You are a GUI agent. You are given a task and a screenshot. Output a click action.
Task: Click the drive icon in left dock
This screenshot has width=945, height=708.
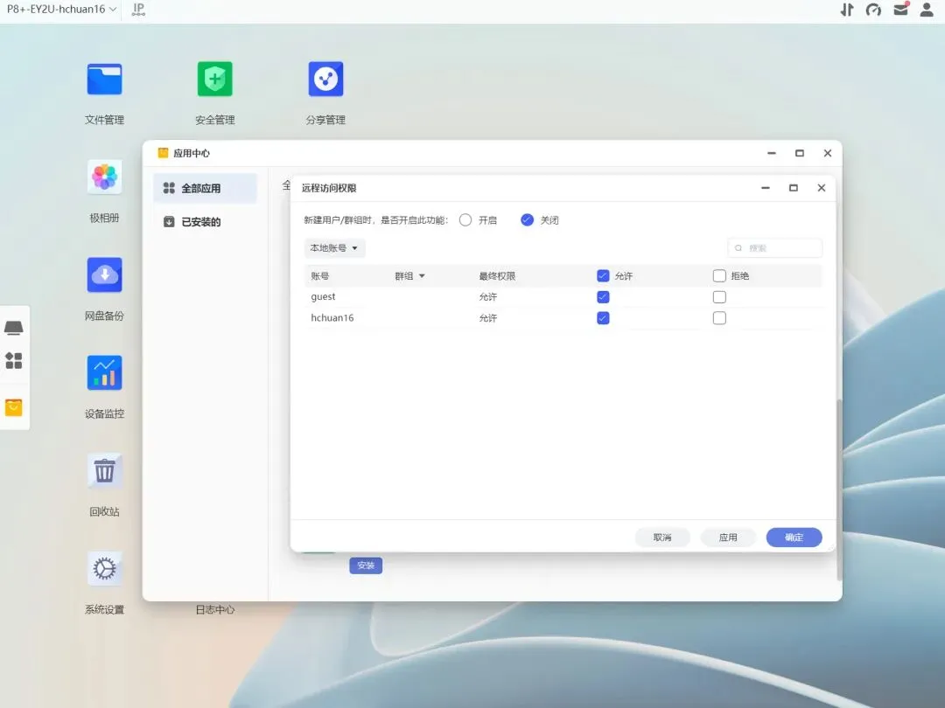pos(13,328)
